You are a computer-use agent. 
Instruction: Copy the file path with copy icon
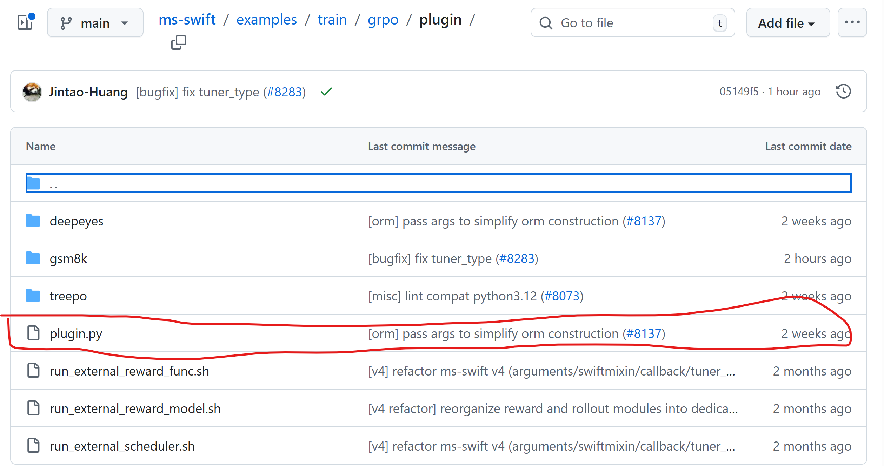pyautogui.click(x=179, y=42)
